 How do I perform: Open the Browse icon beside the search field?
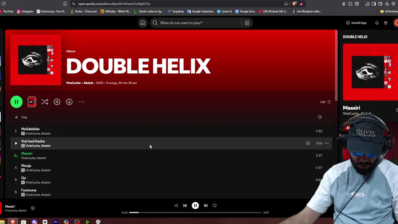pyautogui.click(x=247, y=23)
